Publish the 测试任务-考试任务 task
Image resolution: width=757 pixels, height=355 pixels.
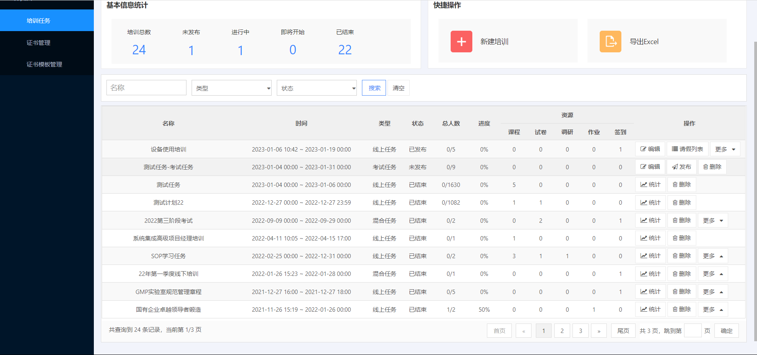(x=682, y=167)
